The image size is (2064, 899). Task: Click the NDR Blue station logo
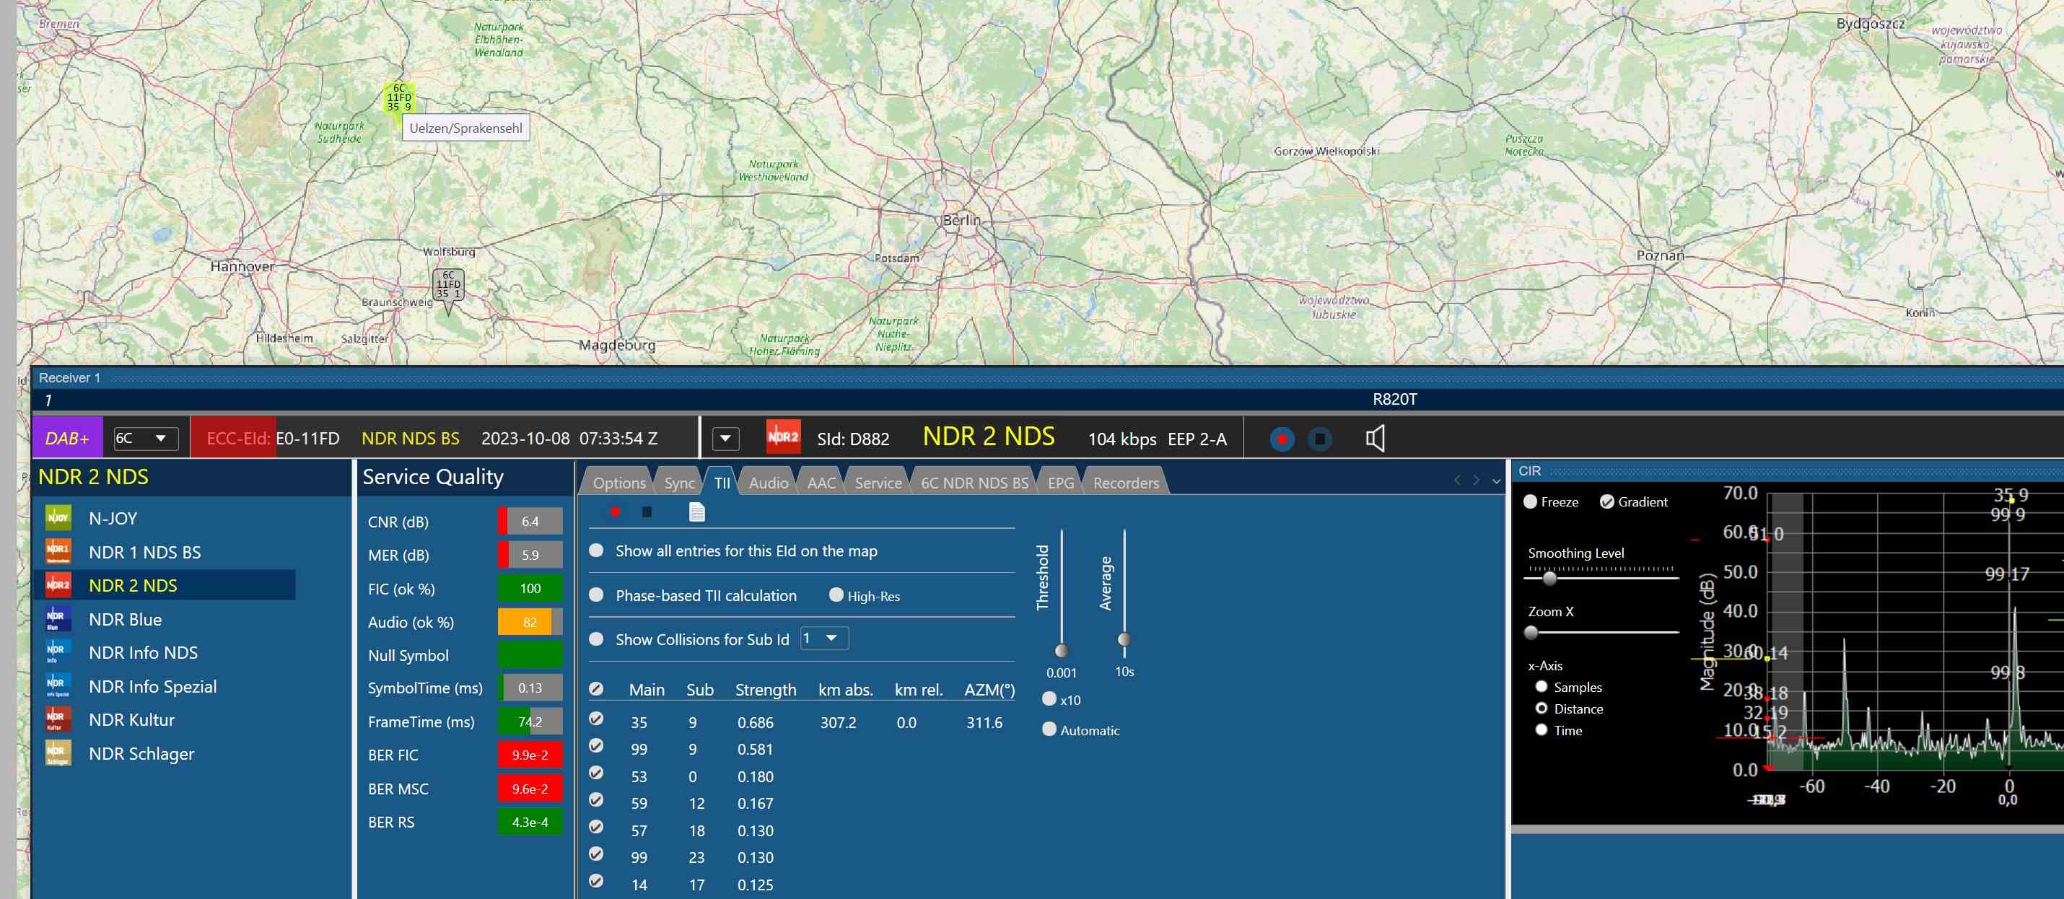(58, 619)
